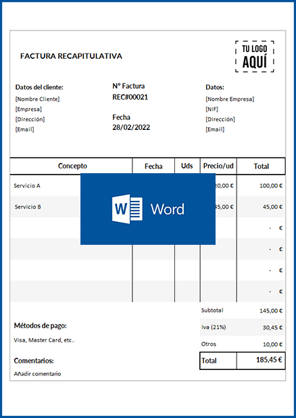Click the 'Fecha' table column header
Viewport: 296px width, 418px height.
click(x=153, y=166)
